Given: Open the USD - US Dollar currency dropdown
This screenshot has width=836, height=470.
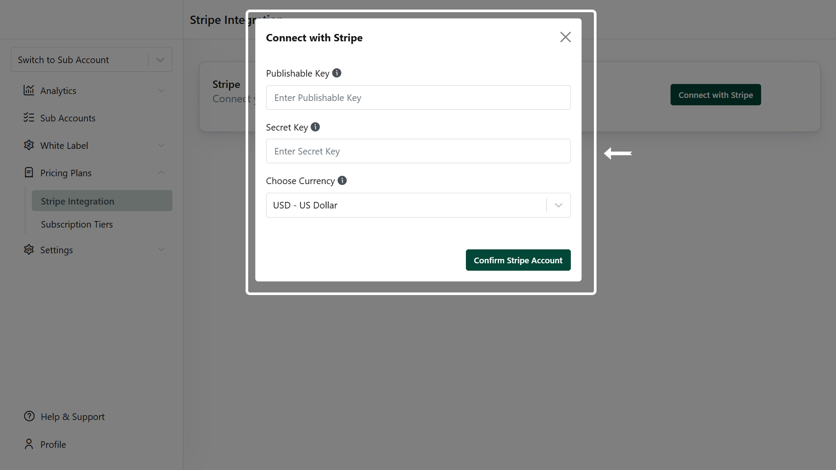Looking at the screenshot, I should pos(418,205).
